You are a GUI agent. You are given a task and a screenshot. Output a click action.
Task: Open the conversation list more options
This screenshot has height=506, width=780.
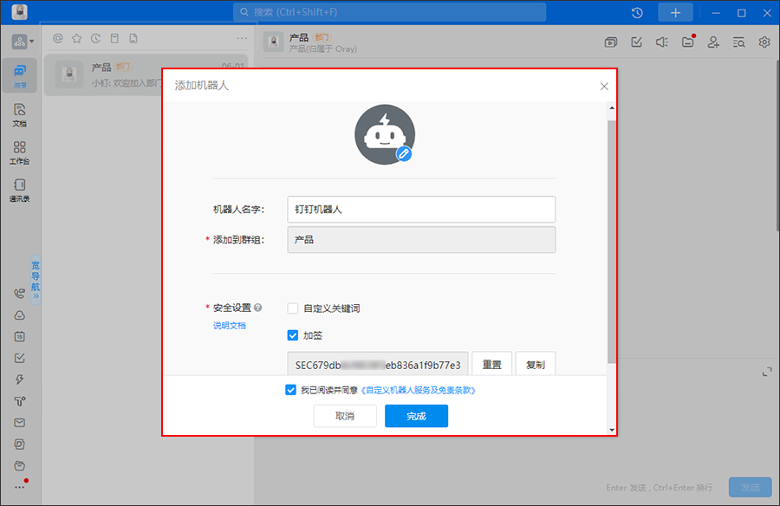[242, 38]
